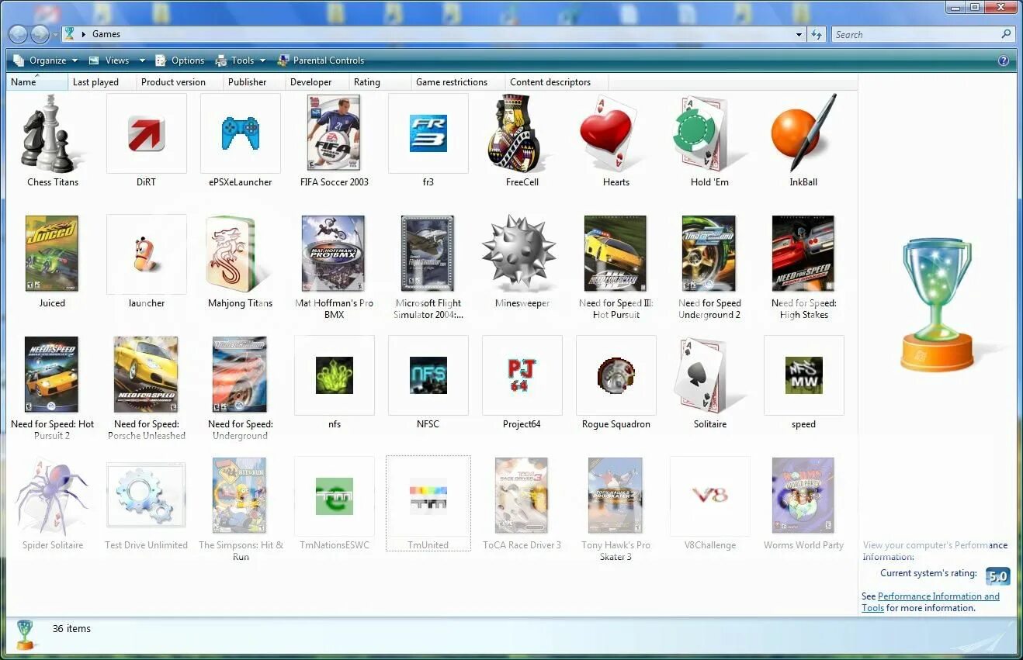Sort by Content descriptors column
Viewport: 1023px width, 660px height.
tap(557, 82)
